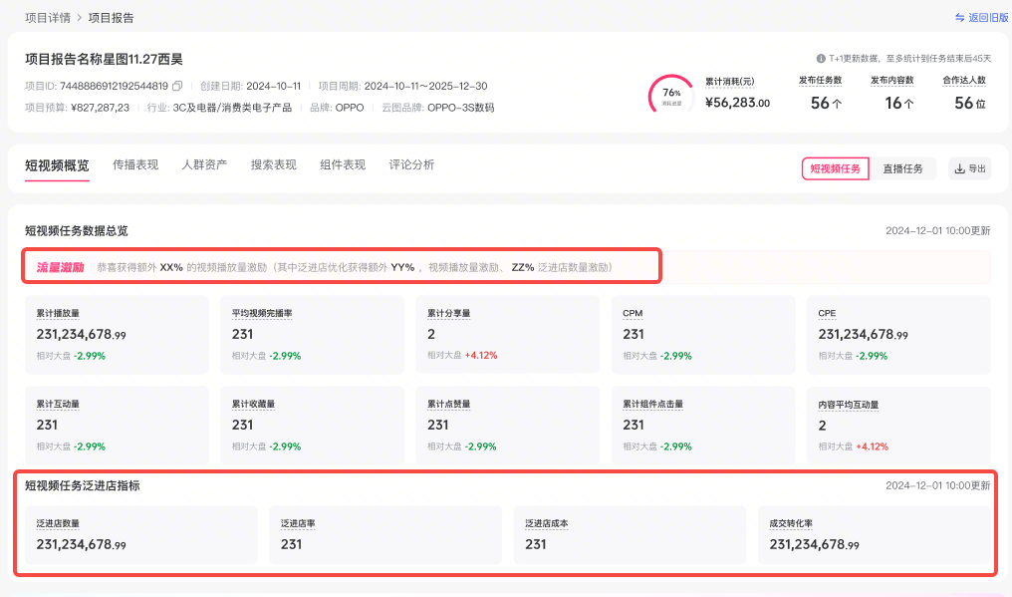
Task: Click the 项目预算 ¥827,287,23 text
Action: [100, 108]
